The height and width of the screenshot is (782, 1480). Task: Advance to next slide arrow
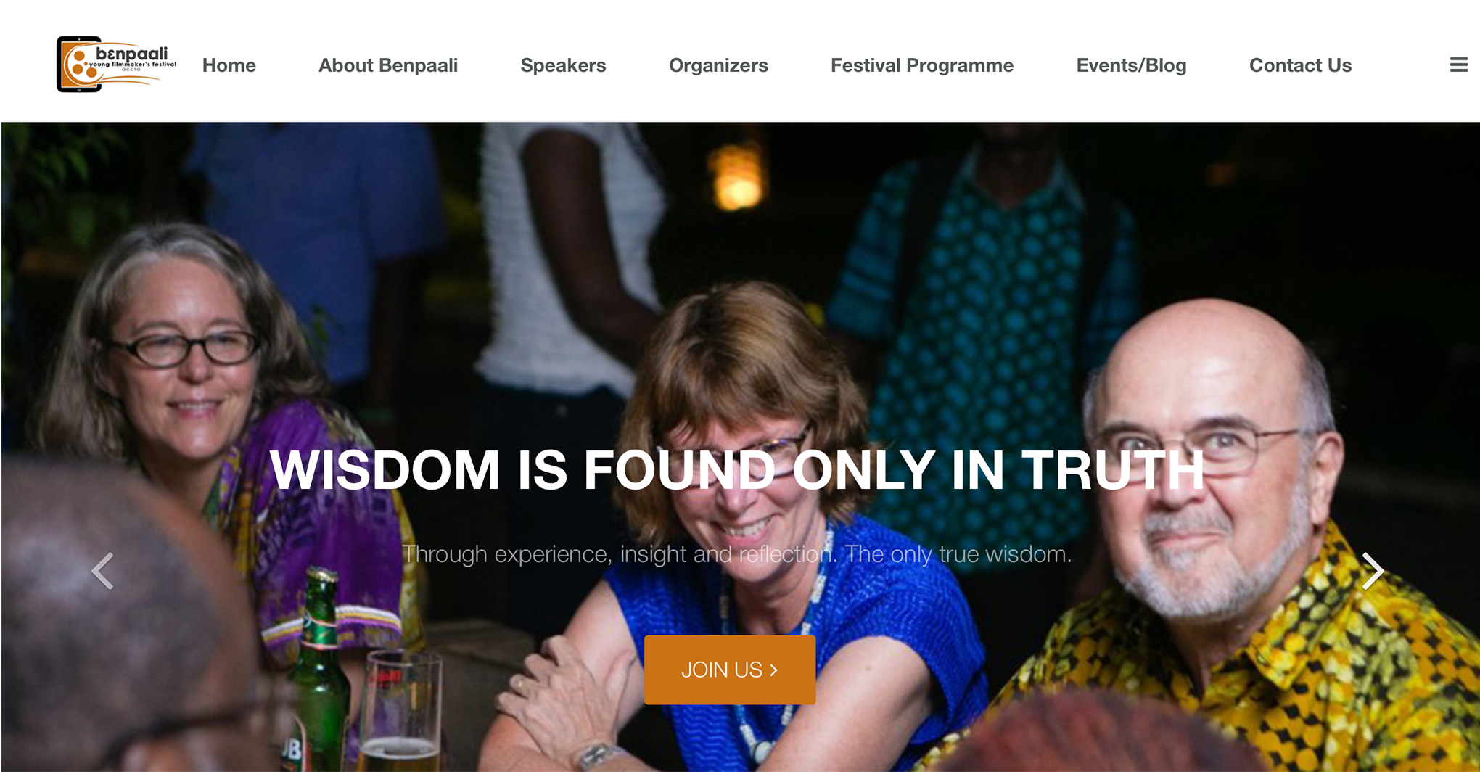tap(1373, 571)
